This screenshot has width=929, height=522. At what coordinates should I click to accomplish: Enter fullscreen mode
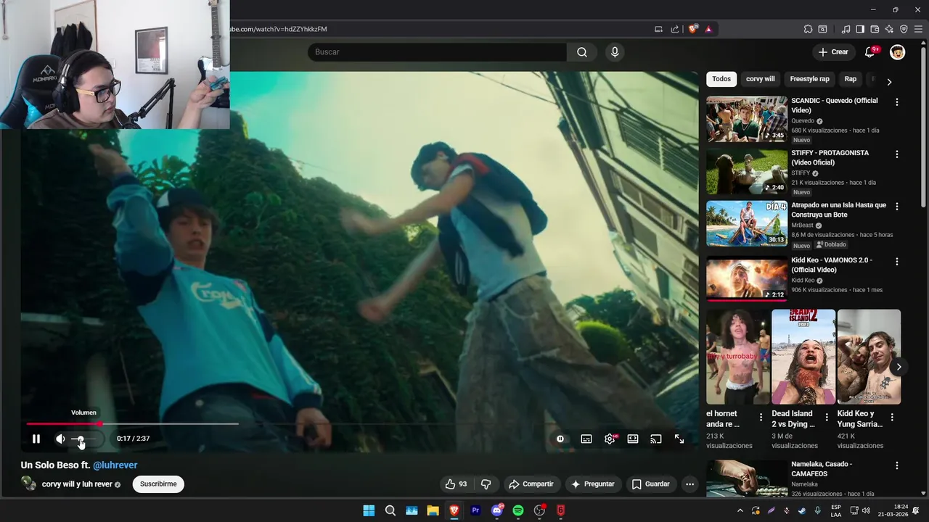pos(679,439)
